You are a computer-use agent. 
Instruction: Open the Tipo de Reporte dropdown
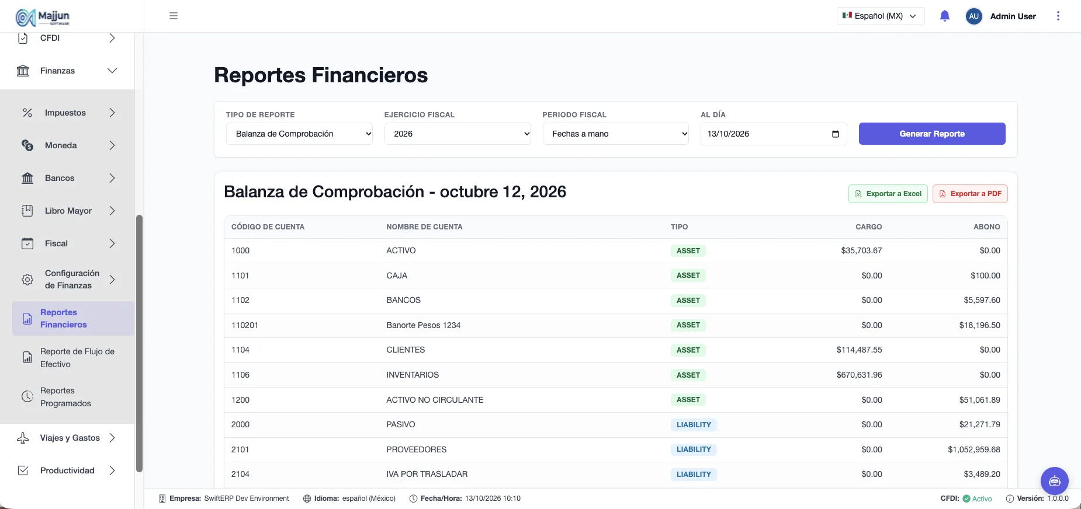(x=299, y=134)
